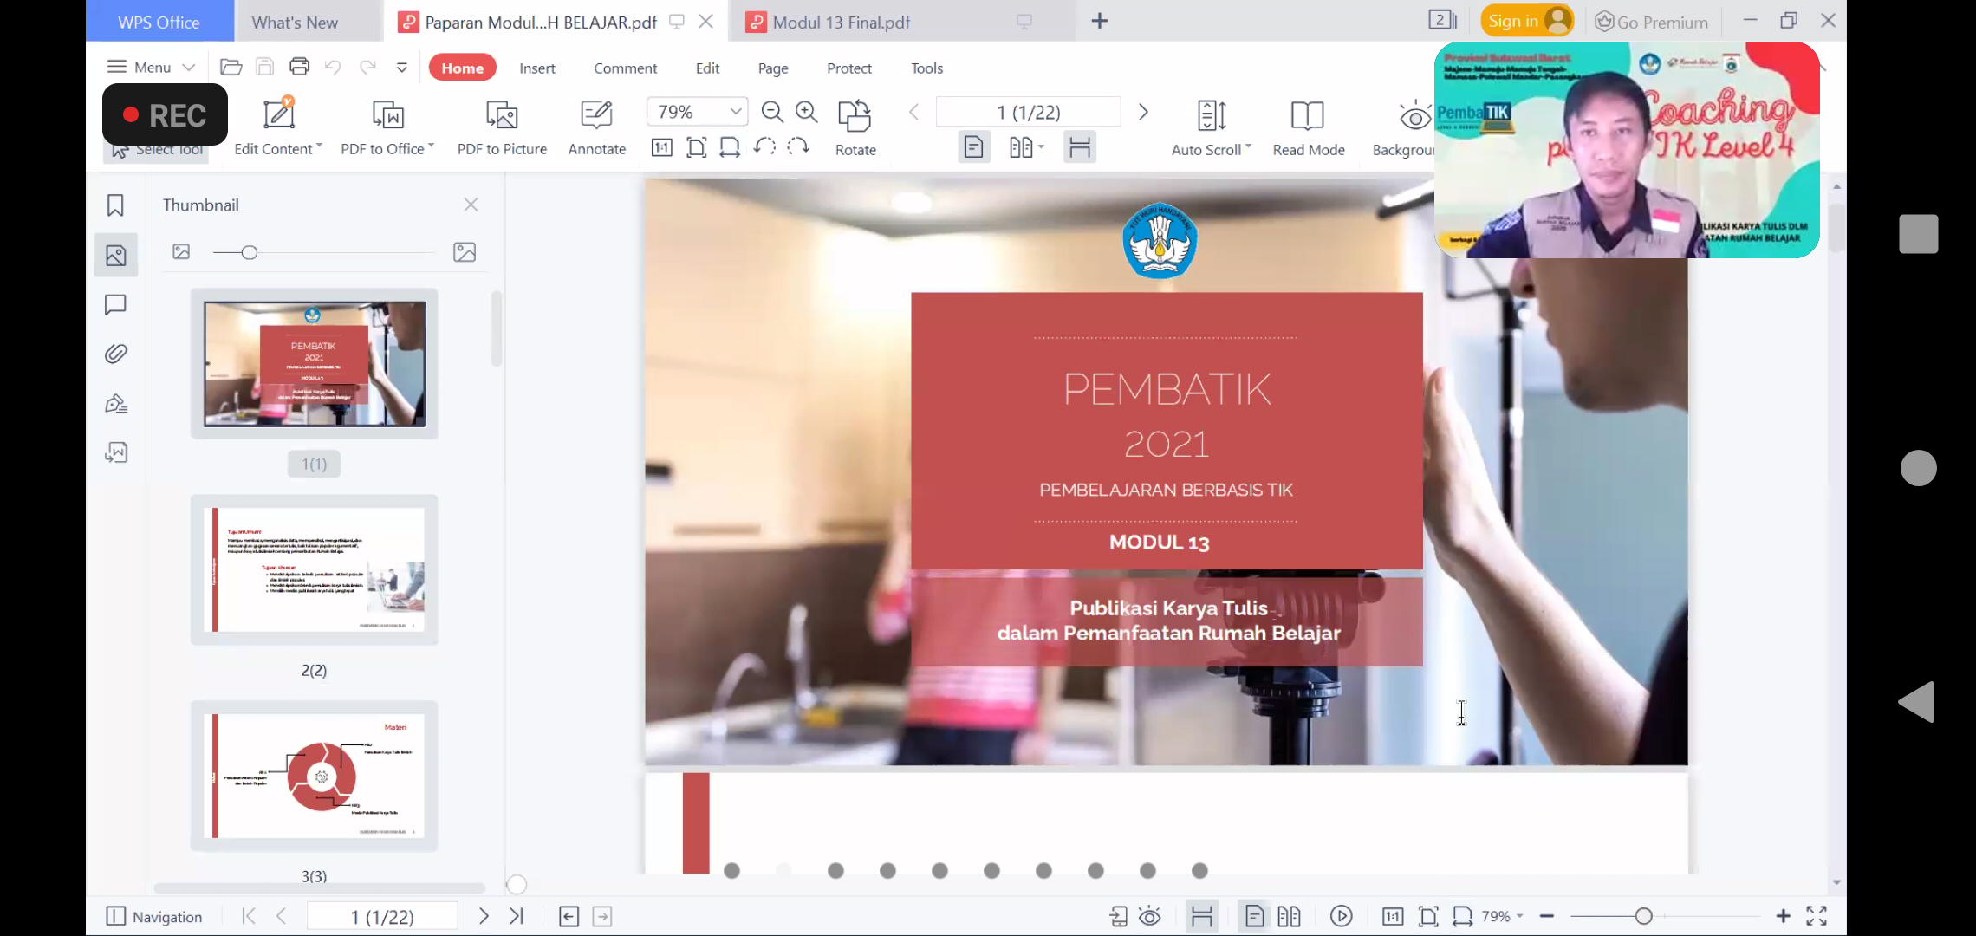
Task: Undo the last action
Action: 333,67
